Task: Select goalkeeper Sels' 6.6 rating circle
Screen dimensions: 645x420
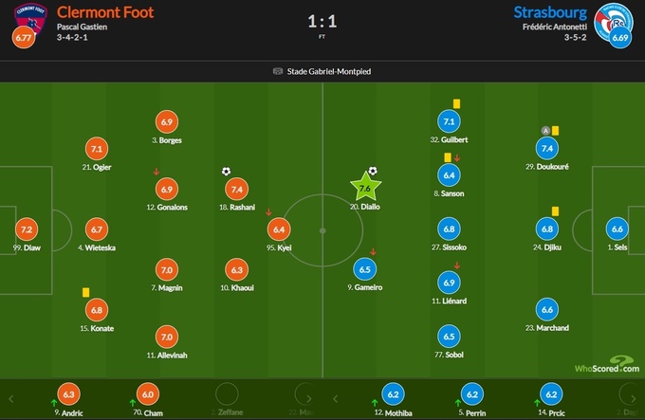Action: [617, 228]
